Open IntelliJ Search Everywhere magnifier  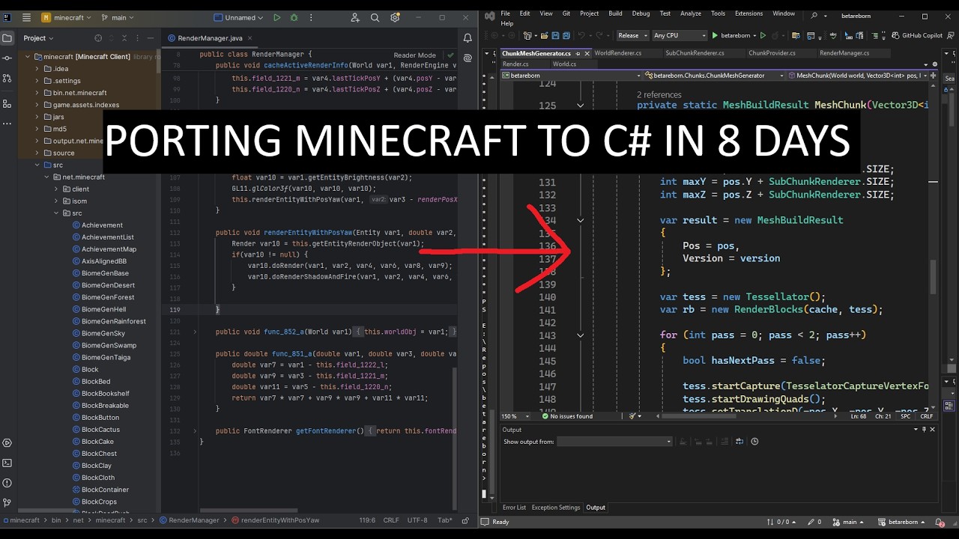(x=375, y=17)
